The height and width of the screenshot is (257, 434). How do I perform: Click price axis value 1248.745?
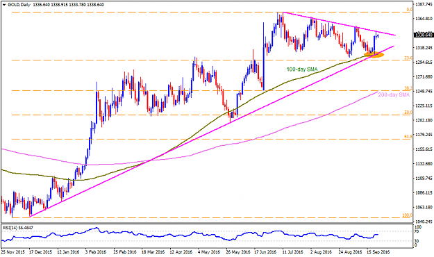click(424, 91)
